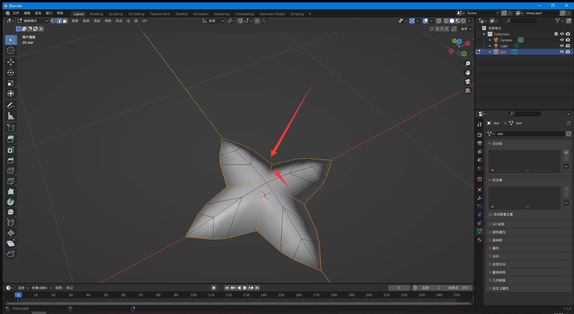Switch to the Shading workspace tab
This screenshot has height=314, width=574.
(x=181, y=14)
